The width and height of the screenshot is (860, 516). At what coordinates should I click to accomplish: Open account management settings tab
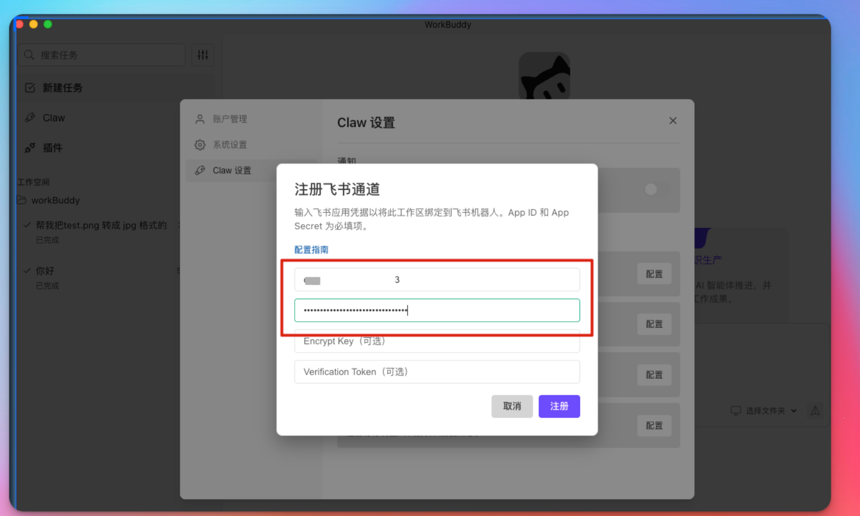pos(230,119)
